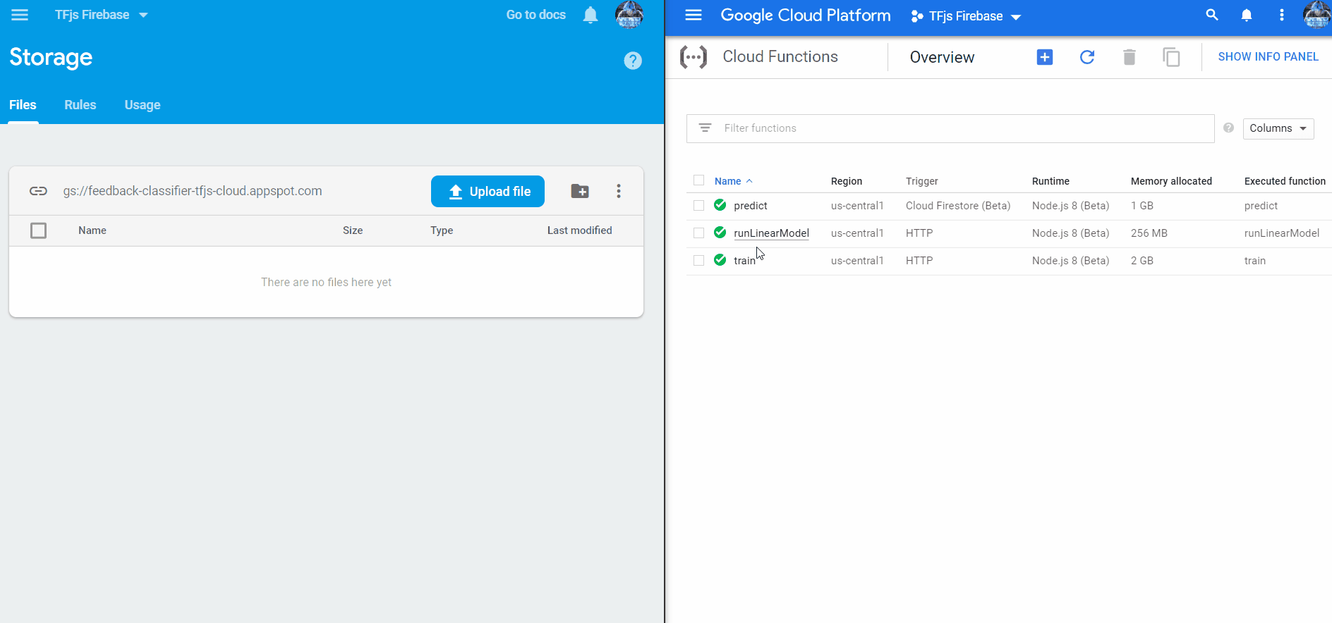The width and height of the screenshot is (1332, 623).
Task: Click the Cloud Functions title text
Action: pos(780,56)
